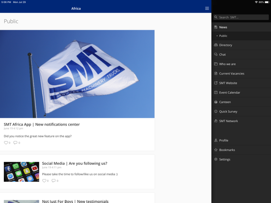
Task: Click the search magnifier icon
Action: [x=216, y=17]
